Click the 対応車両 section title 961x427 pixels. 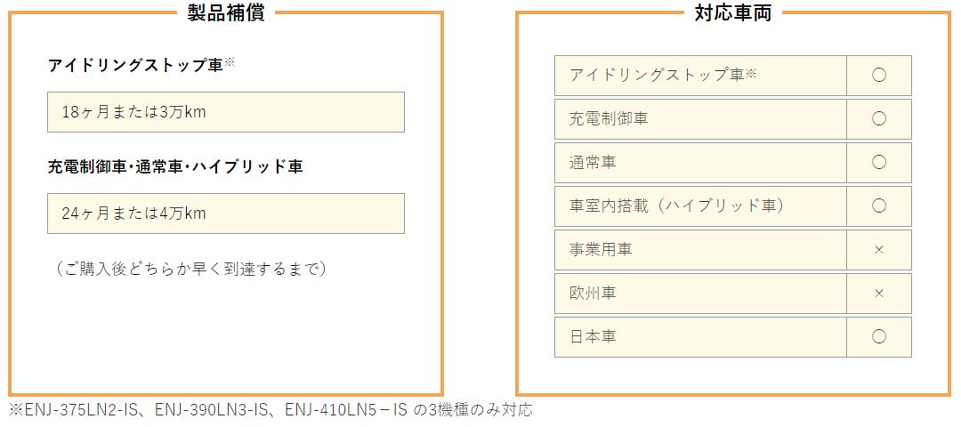click(x=733, y=12)
